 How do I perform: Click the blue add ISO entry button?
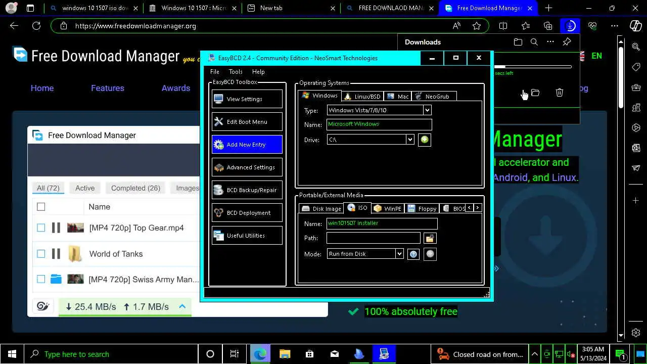point(413,254)
